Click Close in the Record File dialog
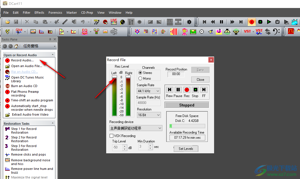Viewport: 300px width, 179px height. coord(200,79)
